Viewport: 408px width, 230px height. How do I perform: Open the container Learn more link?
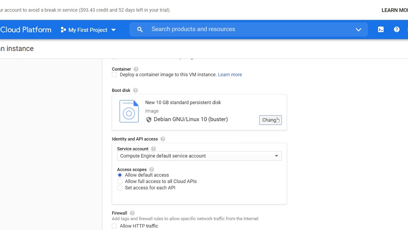(230, 74)
